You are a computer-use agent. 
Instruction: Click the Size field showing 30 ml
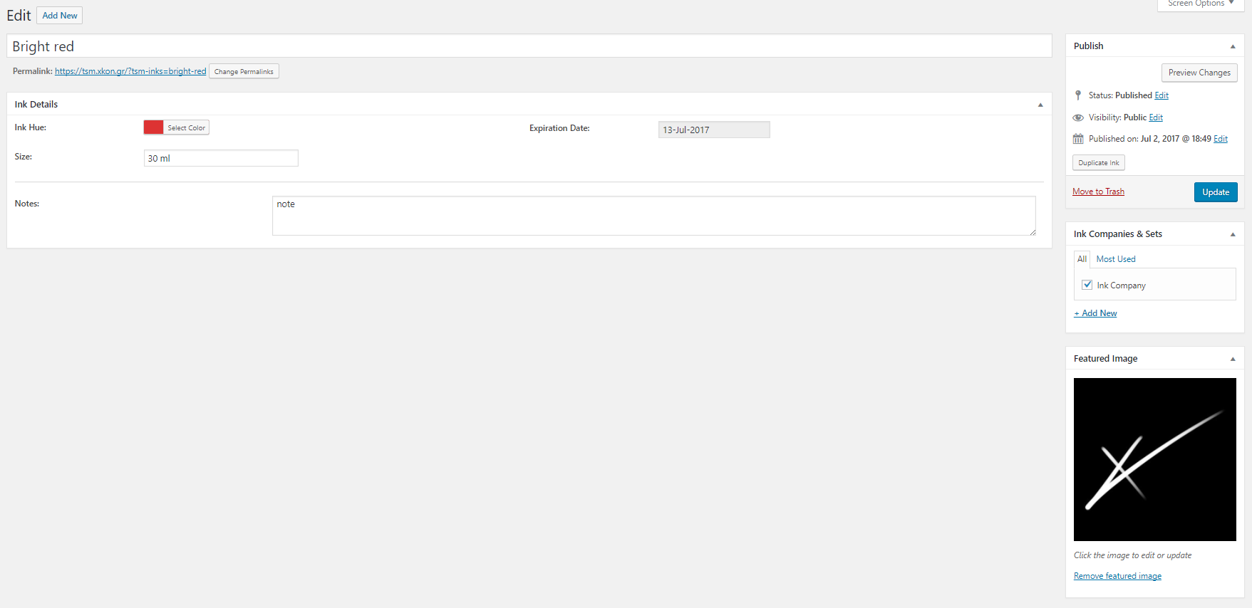pos(221,158)
